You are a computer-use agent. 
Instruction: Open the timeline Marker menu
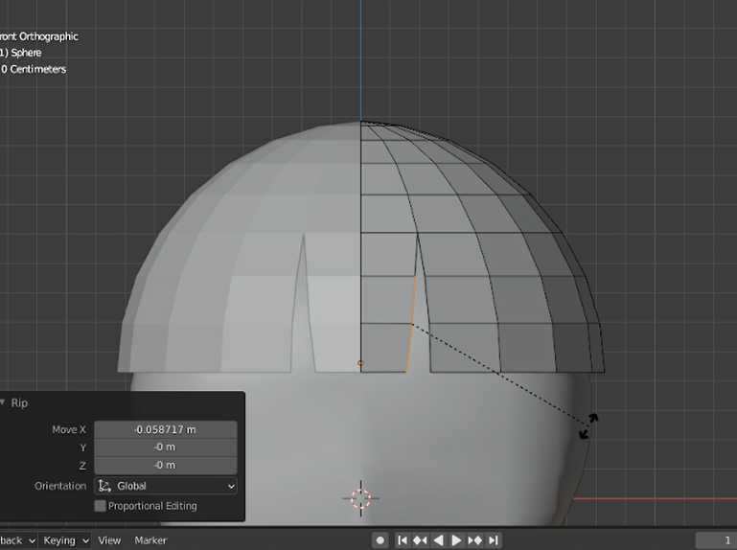pyautogui.click(x=150, y=540)
